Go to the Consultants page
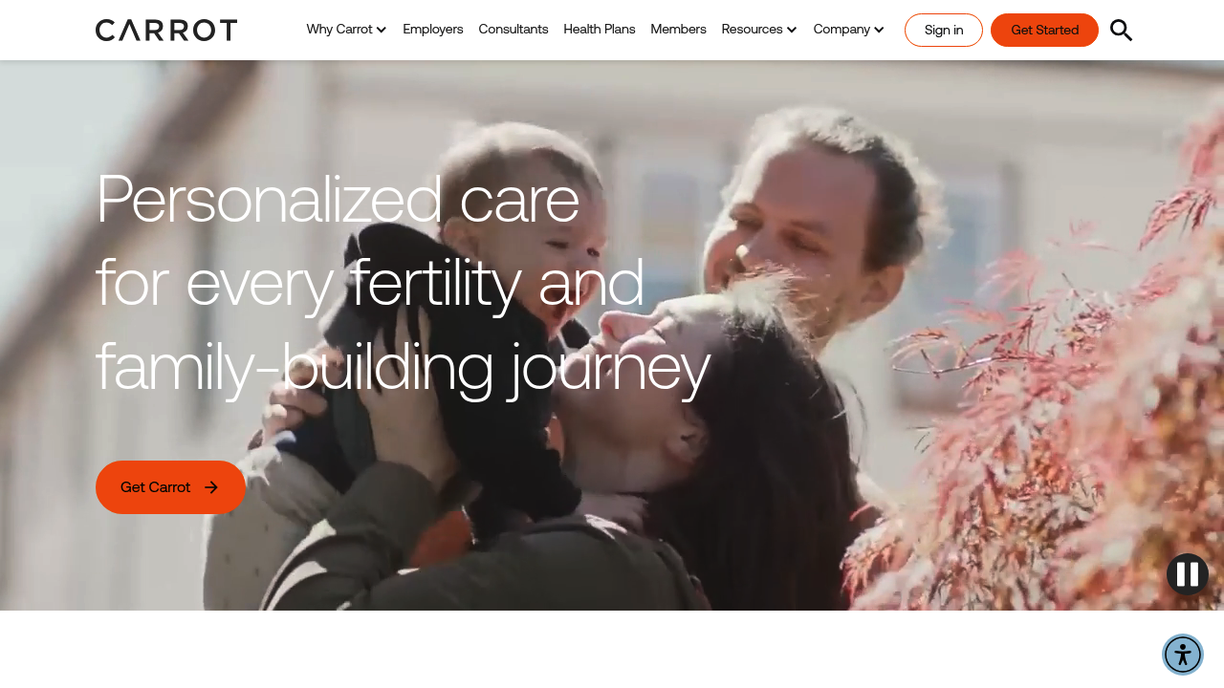The width and height of the screenshot is (1224, 688). click(x=514, y=29)
